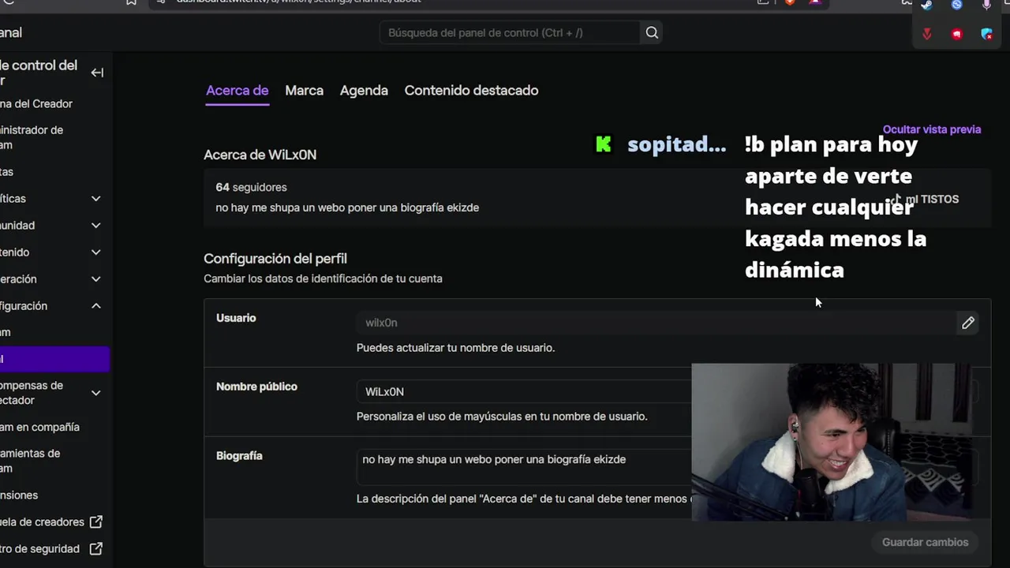This screenshot has height=568, width=1010.
Task: Click the pencil icon to edit Usuario
Action: tap(968, 323)
